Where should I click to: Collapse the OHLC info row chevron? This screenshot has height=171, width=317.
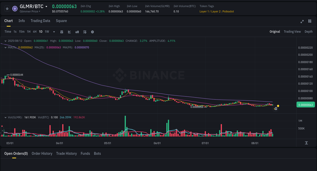[x=6, y=41]
